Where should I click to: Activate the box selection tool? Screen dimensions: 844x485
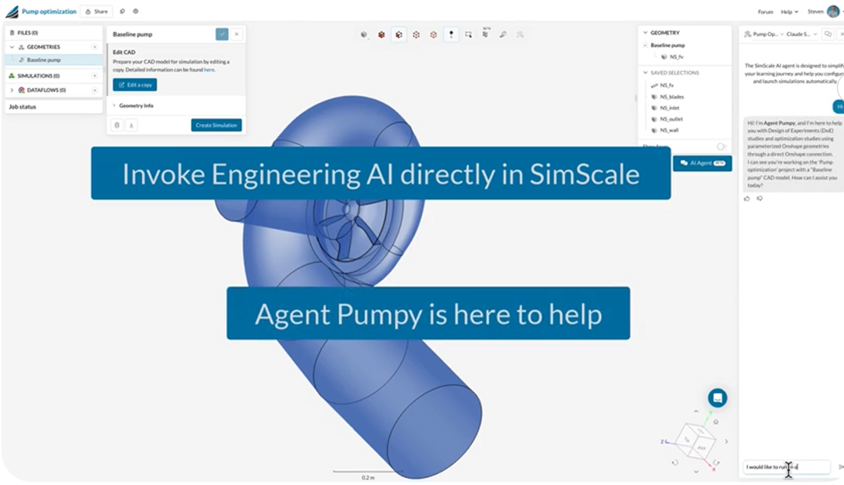[468, 35]
